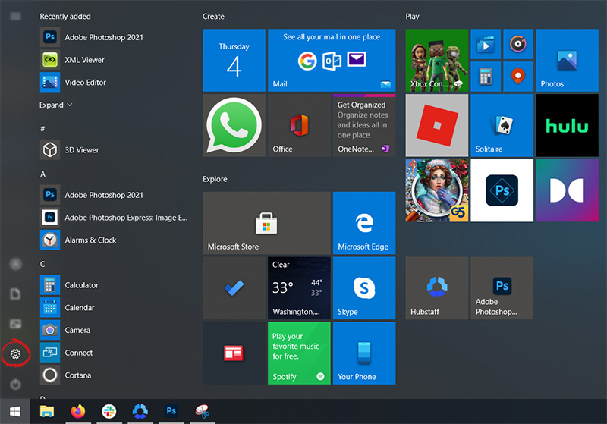Open Slack from the taskbar
Screen dimensions: 607x424
109,411
